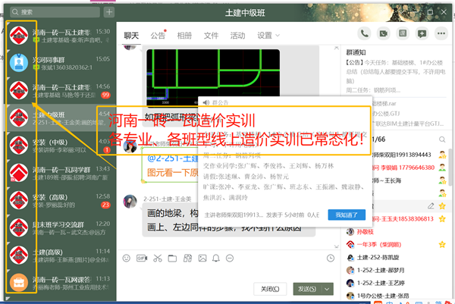The width and height of the screenshot is (455, 304).
Task: Click the edit pencil icon in member list
Action: (x=431, y=206)
